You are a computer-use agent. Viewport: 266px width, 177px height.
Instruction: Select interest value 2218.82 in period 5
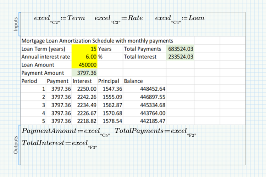[x=84, y=121]
